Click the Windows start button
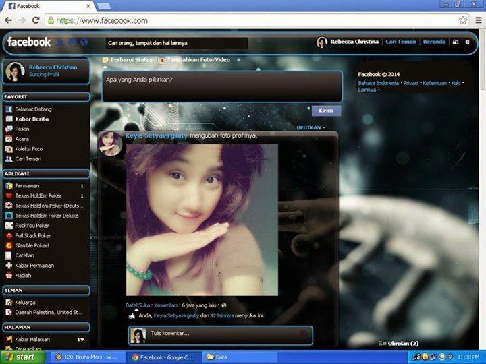 pos(22,357)
